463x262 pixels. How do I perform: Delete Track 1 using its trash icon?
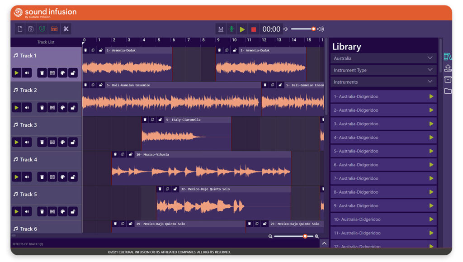(42, 73)
